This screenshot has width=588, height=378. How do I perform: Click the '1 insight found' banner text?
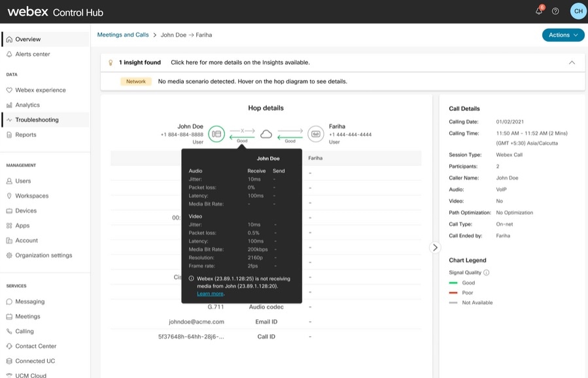(140, 63)
